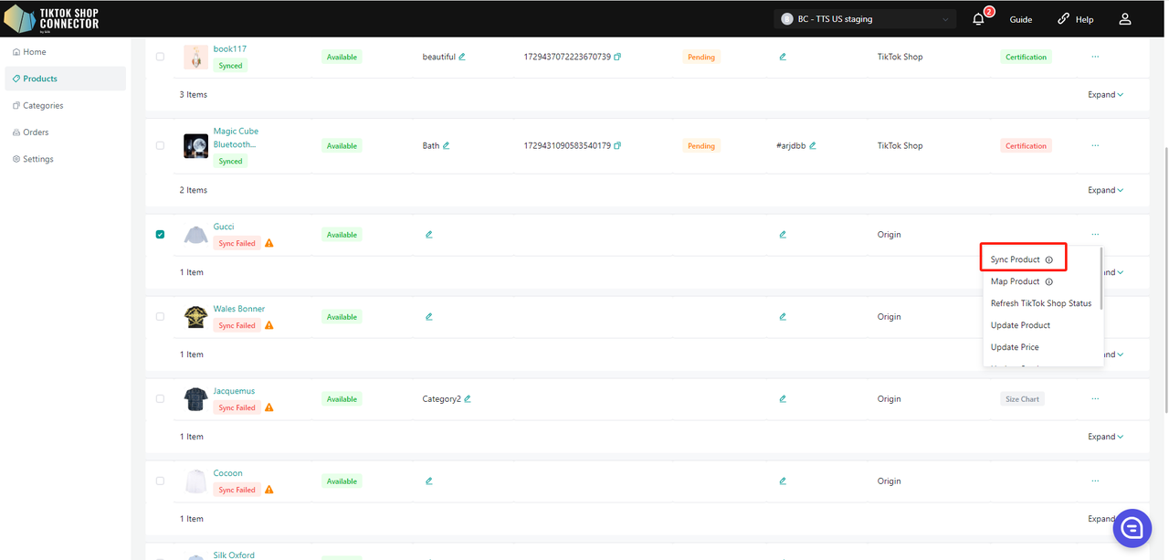Open the Guide link in header
1169x560 pixels.
point(1021,19)
